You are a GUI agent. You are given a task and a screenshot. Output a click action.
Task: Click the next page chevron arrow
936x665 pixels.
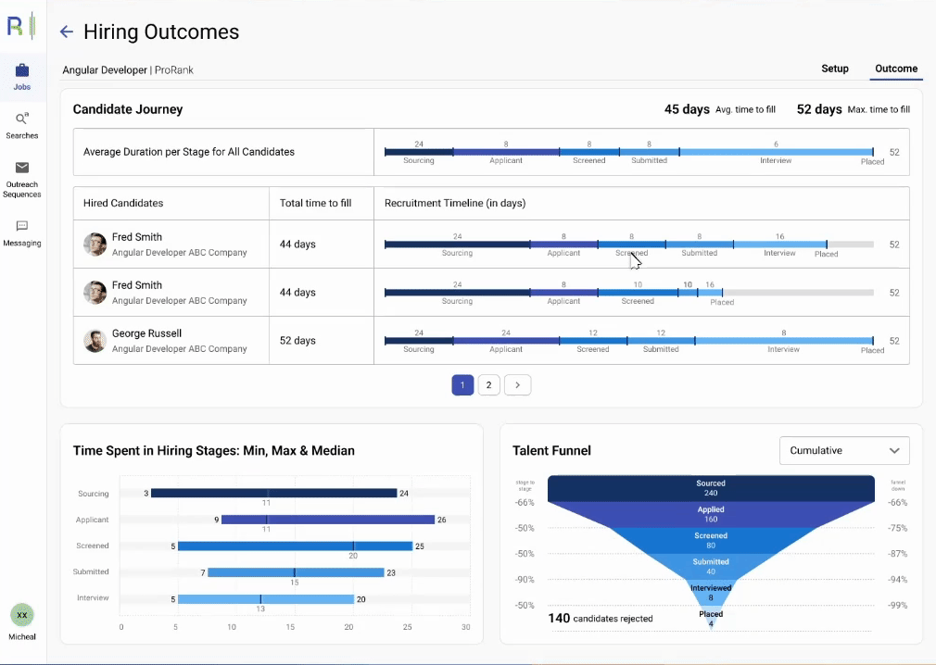coord(517,384)
